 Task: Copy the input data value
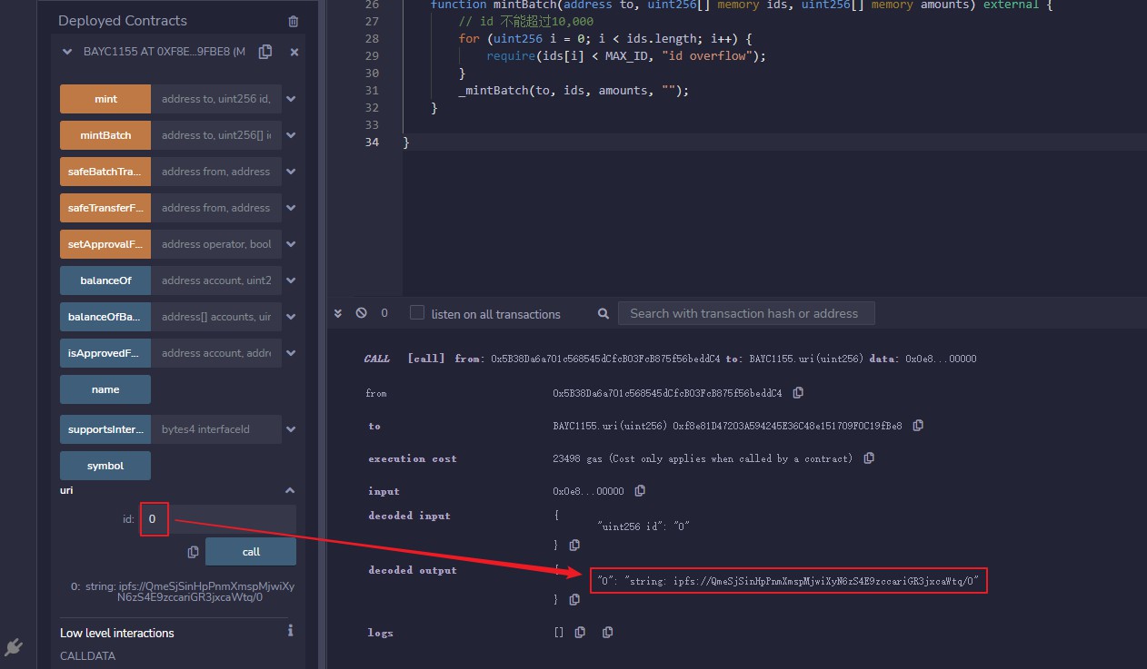pos(640,491)
